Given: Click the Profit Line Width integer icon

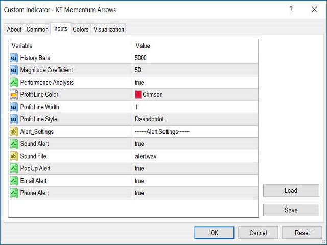Looking at the screenshot, I should click(14, 107).
